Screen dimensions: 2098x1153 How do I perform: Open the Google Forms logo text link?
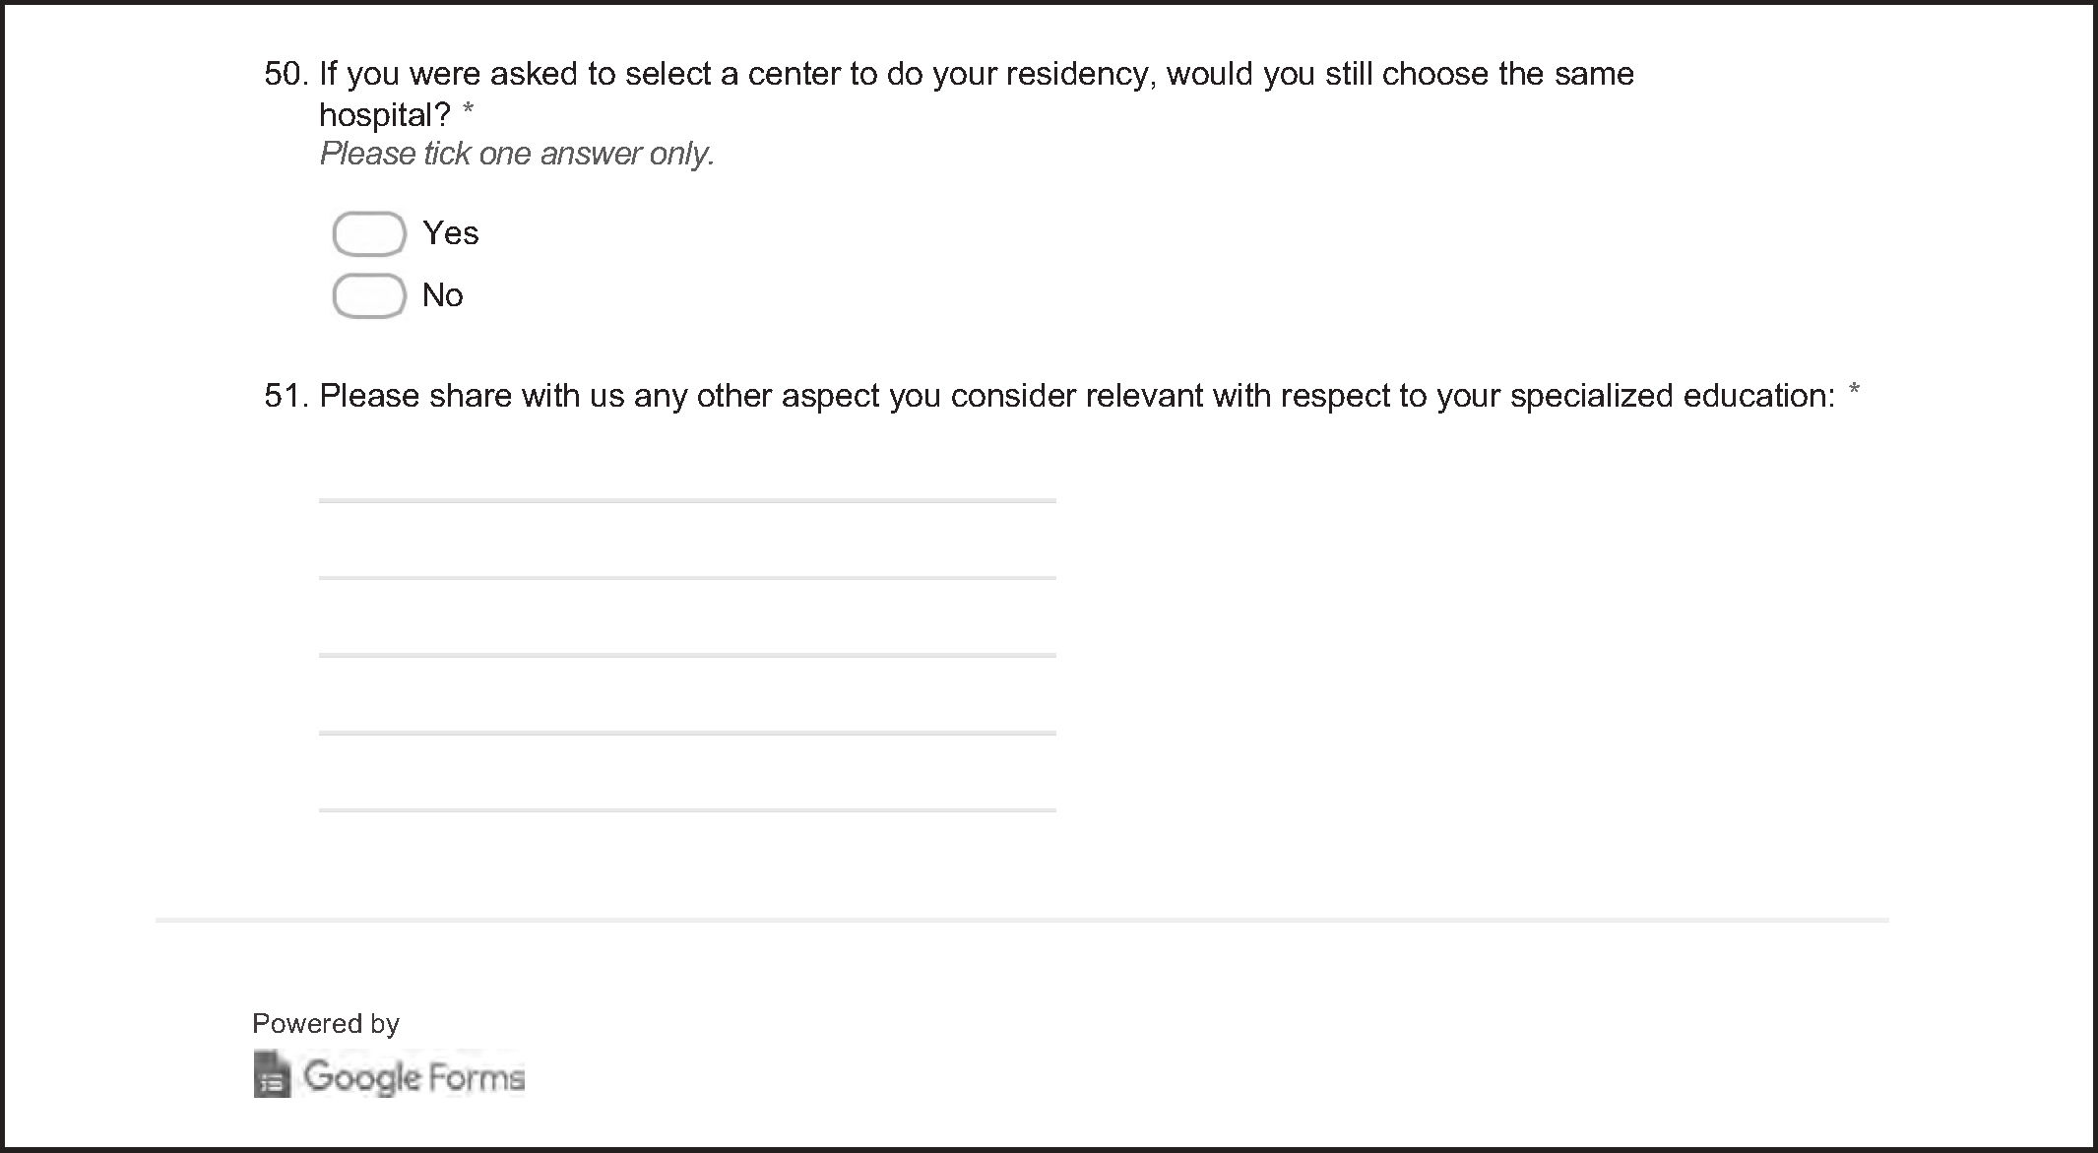click(x=413, y=1076)
